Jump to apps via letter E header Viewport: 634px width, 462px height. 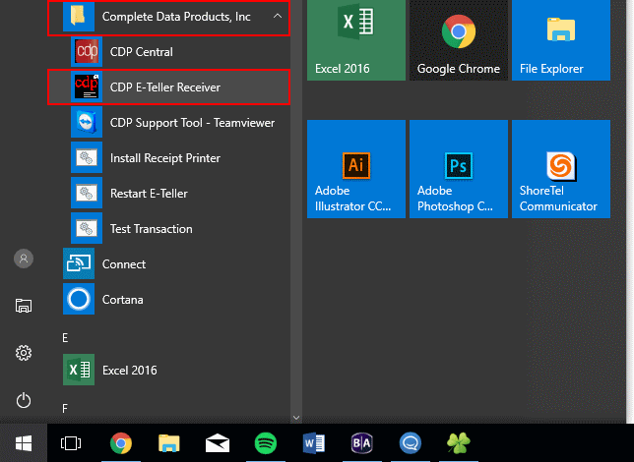(66, 337)
